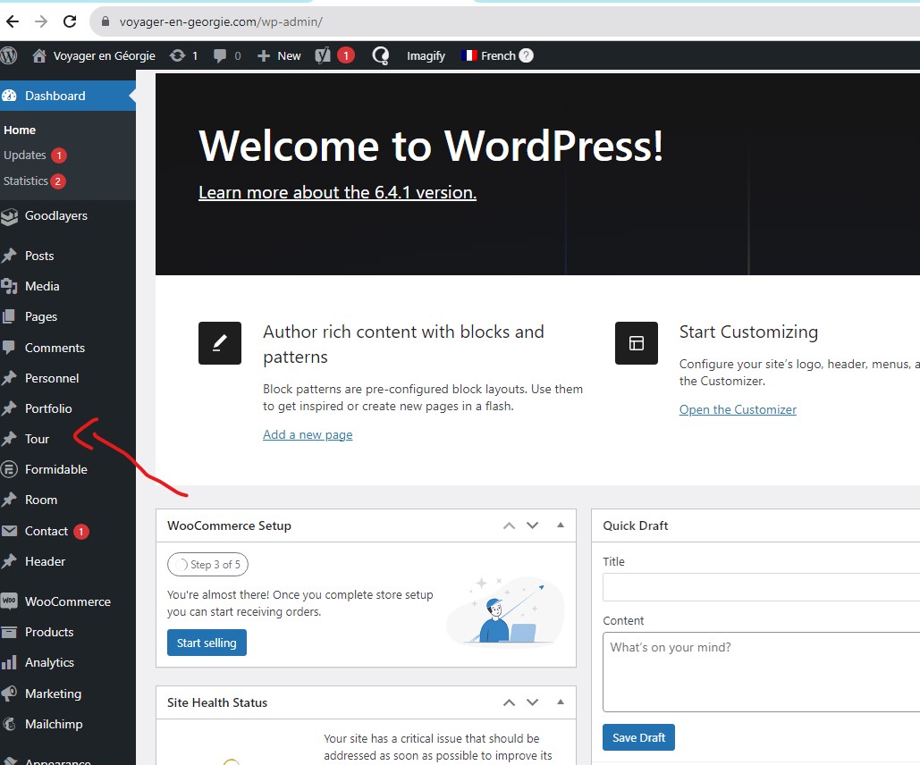Click the Pages icon in sidebar
The width and height of the screenshot is (920, 765).
[9, 316]
